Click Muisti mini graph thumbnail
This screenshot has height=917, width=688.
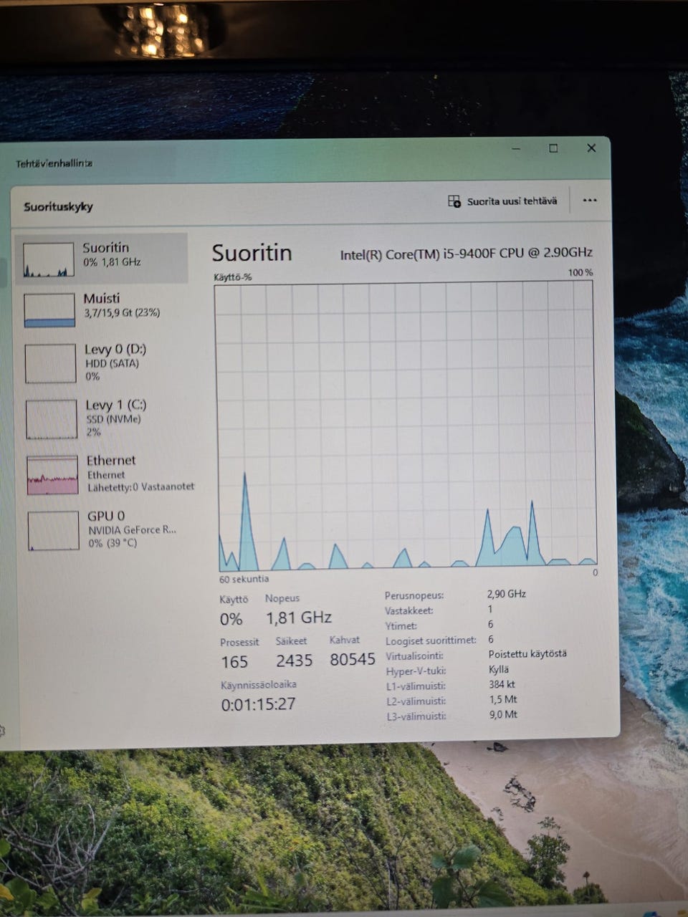pos(49,309)
